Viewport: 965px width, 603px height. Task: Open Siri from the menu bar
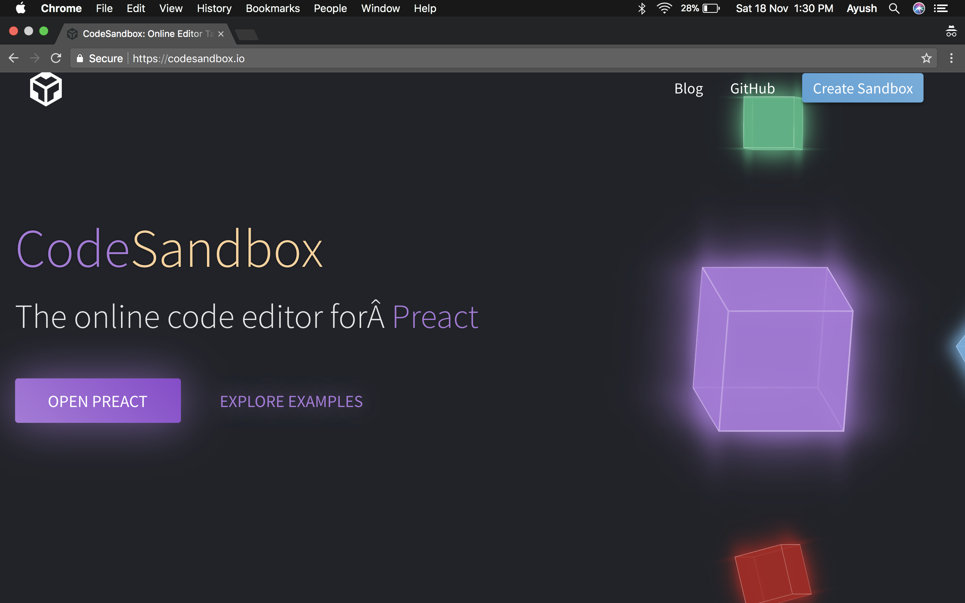tap(918, 8)
